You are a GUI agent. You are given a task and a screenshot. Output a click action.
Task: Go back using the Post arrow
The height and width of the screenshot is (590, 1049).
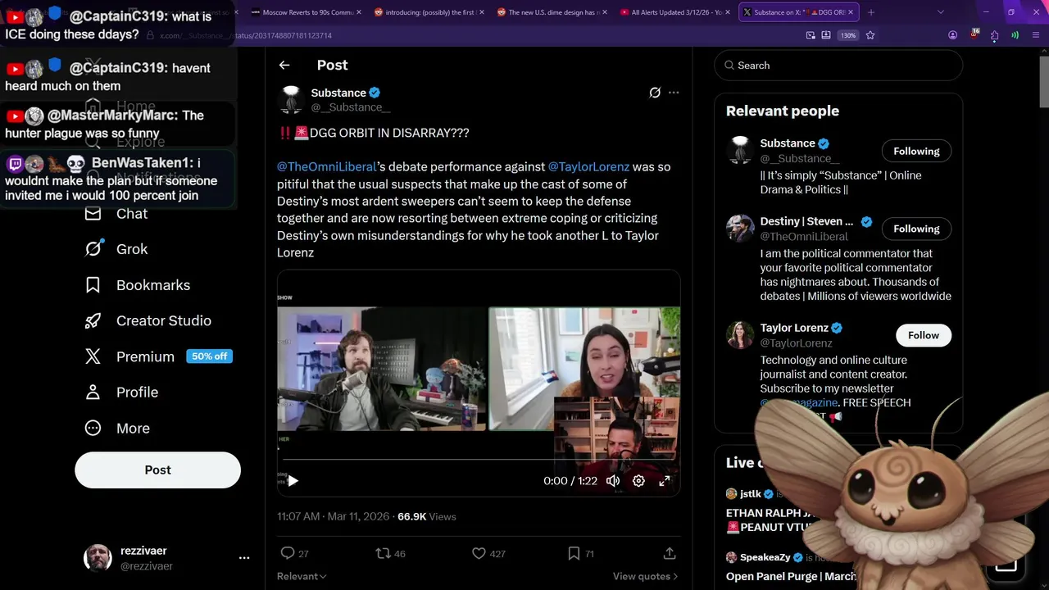click(284, 65)
